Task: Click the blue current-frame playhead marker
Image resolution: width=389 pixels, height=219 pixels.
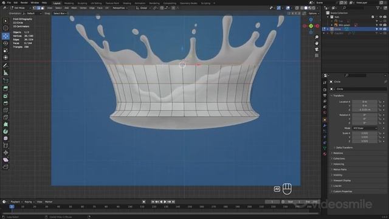Action: 12,207
